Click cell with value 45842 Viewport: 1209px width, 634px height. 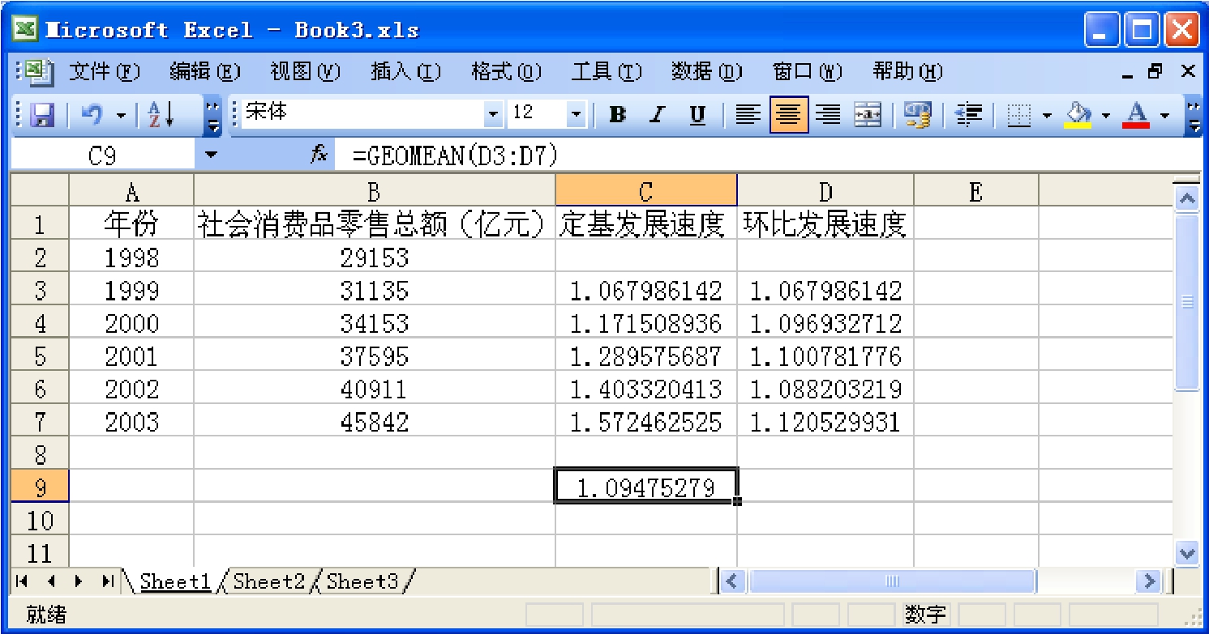pos(375,422)
